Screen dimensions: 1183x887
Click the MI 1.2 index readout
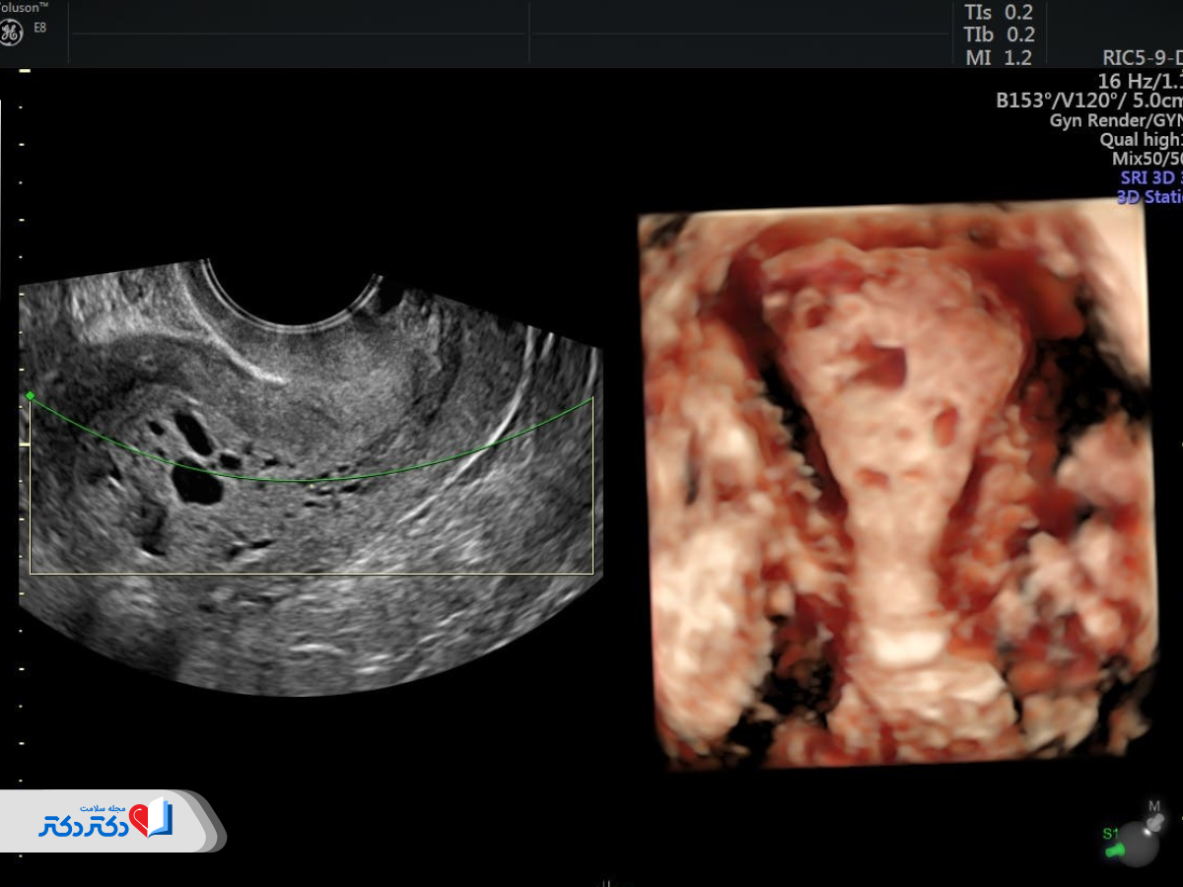999,58
